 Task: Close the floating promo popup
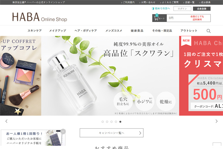coord(63,131)
